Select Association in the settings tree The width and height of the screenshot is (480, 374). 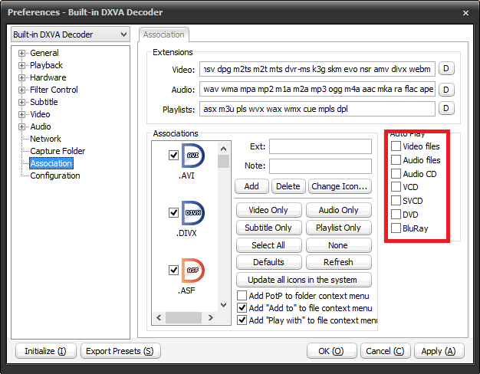tap(51, 163)
